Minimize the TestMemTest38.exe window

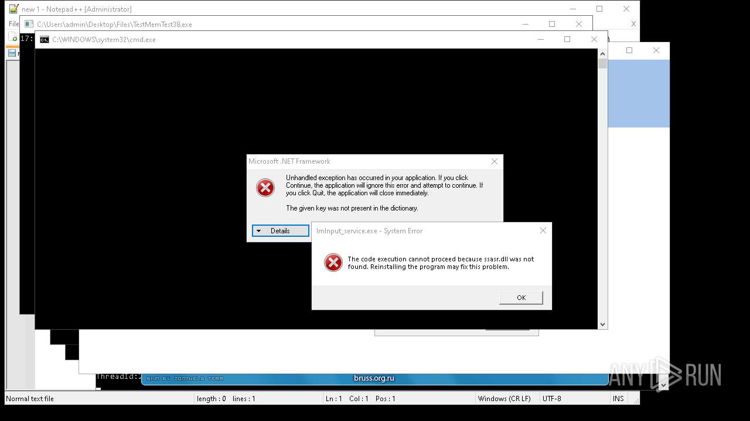click(525, 24)
